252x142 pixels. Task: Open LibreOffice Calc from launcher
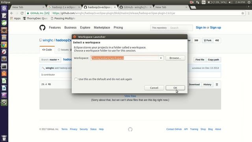(x=4, y=81)
